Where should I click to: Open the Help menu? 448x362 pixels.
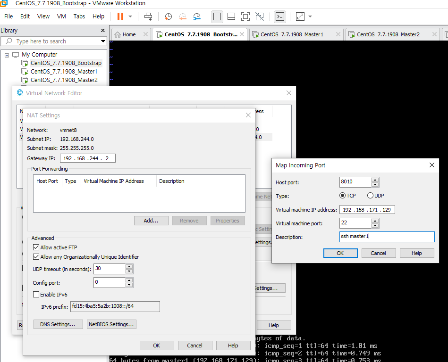98,16
